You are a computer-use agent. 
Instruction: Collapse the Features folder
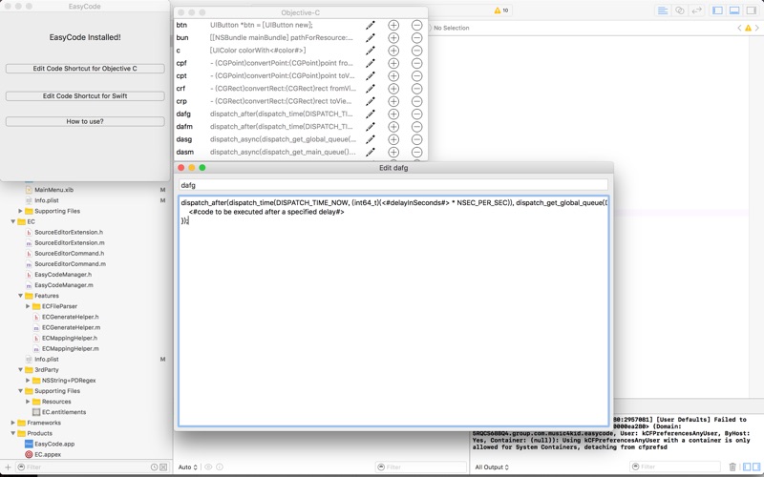(x=20, y=296)
